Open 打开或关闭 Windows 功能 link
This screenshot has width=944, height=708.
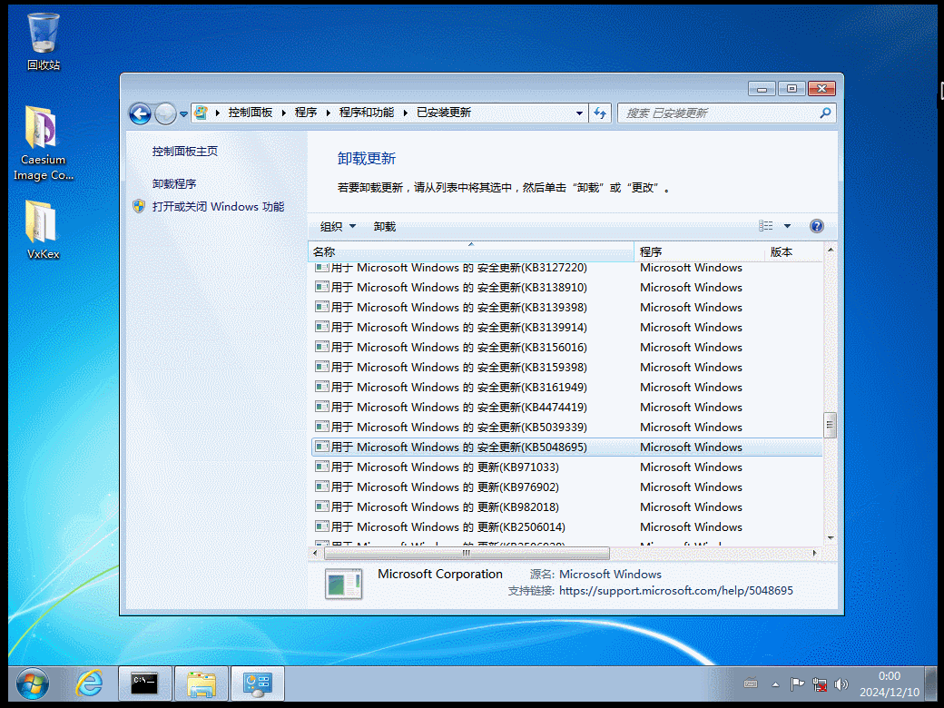(218, 207)
